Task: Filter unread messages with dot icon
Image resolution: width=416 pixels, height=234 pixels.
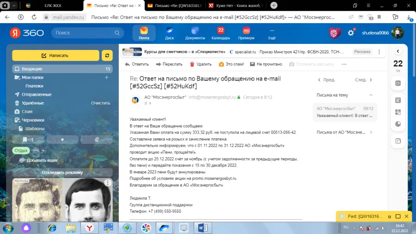Action: pos(62,140)
